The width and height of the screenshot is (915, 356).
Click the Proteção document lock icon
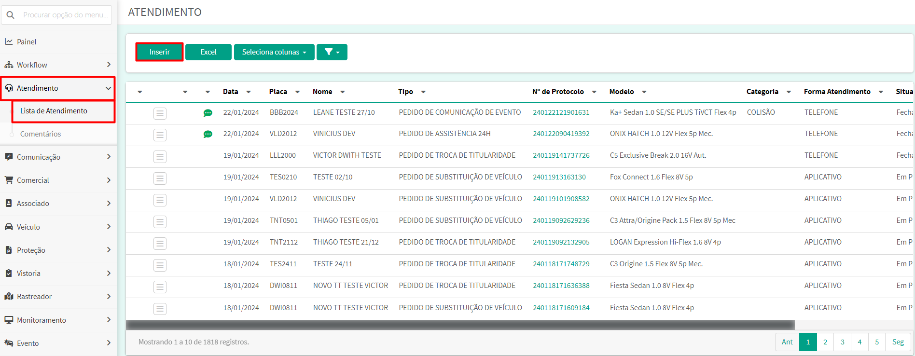pos(9,250)
